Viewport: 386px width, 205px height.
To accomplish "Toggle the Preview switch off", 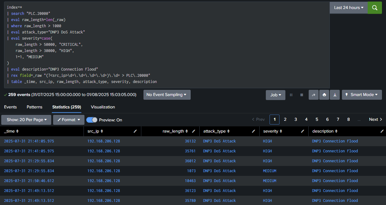I will click(x=92, y=120).
